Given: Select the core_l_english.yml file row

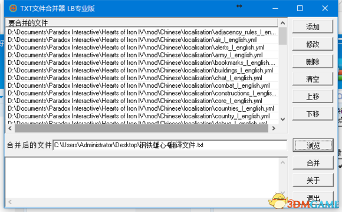Looking at the screenshot, I should (x=142, y=101).
